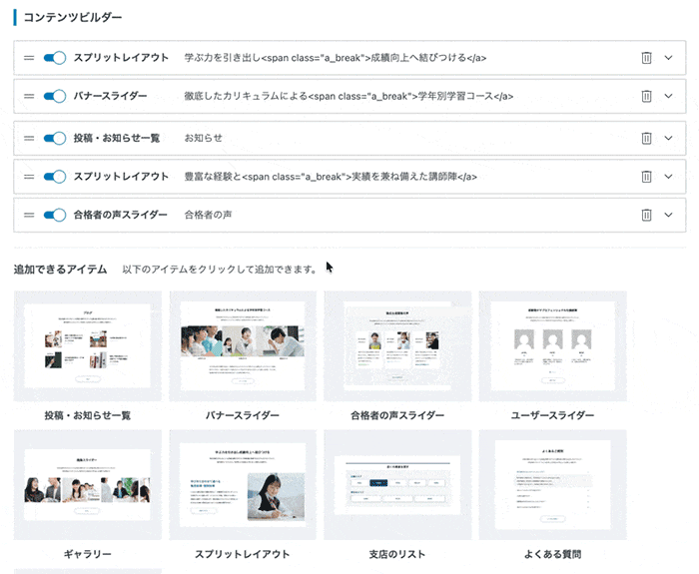Click drag handle on 投稿・お知らせ一覧 row
The width and height of the screenshot is (699, 574).
[x=29, y=138]
